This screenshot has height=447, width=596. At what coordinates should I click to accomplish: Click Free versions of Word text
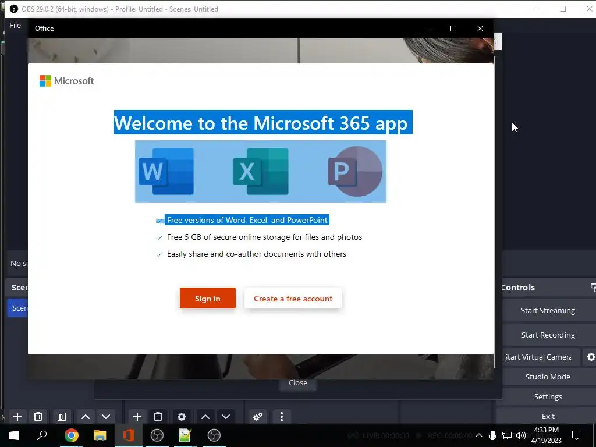[247, 220]
